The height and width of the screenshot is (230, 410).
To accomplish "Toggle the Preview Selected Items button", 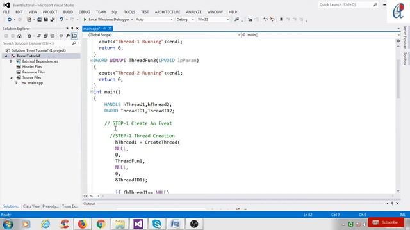I will point(74,36).
